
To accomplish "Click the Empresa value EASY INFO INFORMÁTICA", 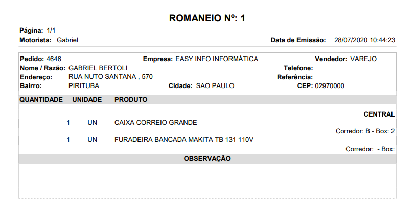I will 217,59.
